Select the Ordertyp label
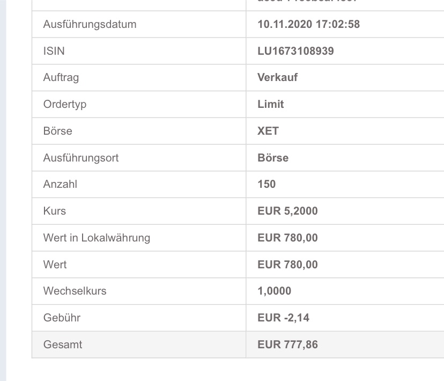 coord(64,104)
